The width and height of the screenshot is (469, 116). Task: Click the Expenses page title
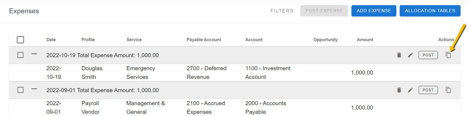coord(24,11)
